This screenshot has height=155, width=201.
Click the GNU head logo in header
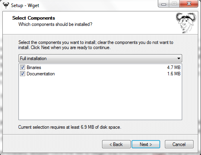click(x=186, y=23)
